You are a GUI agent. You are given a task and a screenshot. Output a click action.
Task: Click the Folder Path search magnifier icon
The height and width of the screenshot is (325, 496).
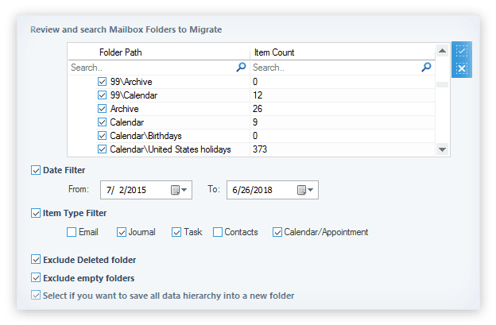click(242, 68)
